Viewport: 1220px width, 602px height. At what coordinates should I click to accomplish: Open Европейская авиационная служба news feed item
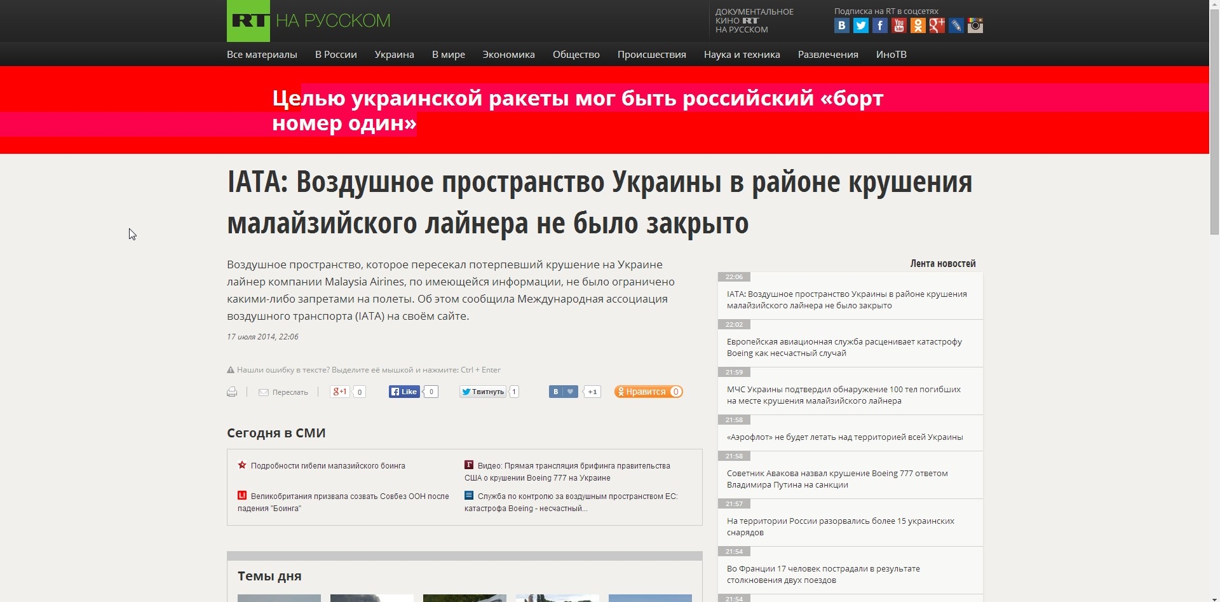point(844,348)
